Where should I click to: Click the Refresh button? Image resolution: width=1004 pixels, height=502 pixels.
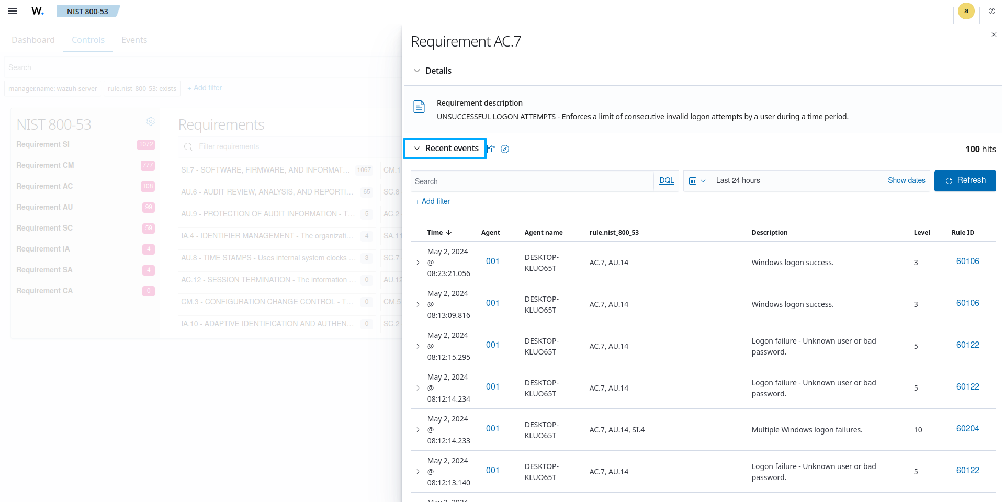point(965,181)
